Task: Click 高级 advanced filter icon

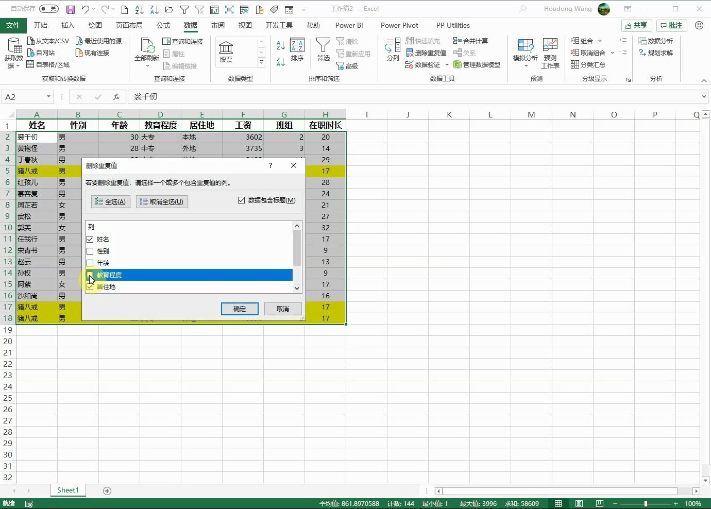Action: click(340, 66)
